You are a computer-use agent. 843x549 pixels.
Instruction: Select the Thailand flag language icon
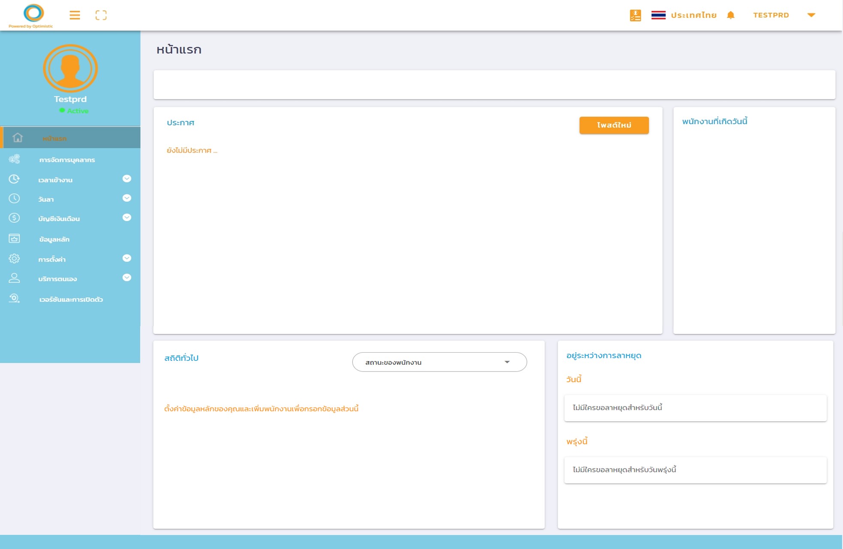click(x=658, y=15)
